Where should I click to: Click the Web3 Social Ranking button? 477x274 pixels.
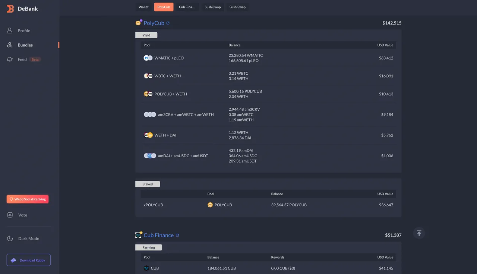[28, 199]
